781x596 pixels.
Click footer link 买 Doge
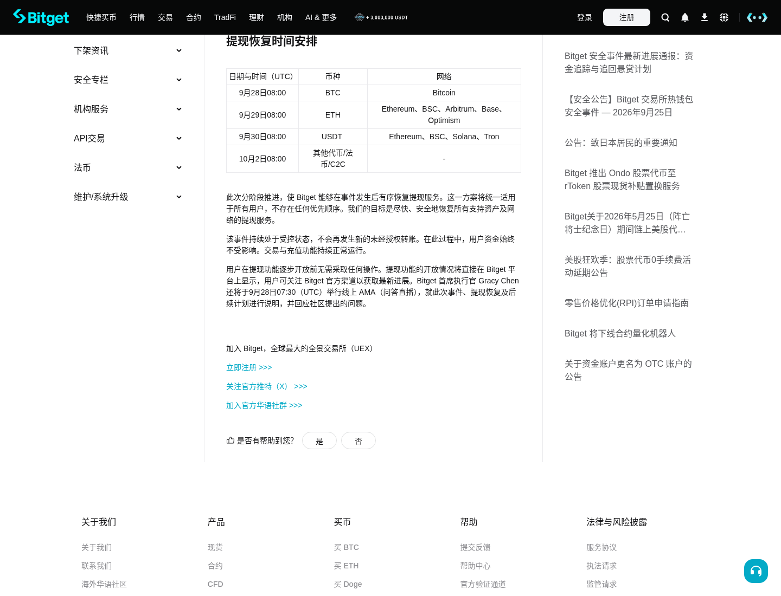coord(348,584)
